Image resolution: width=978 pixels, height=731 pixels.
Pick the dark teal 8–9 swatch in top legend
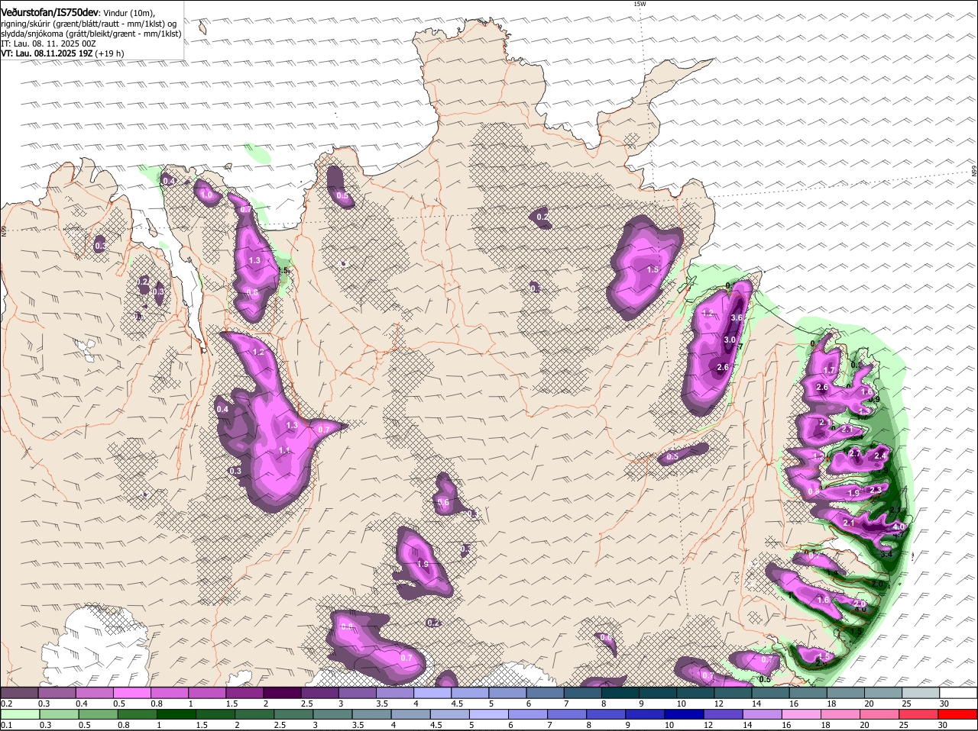621,693
